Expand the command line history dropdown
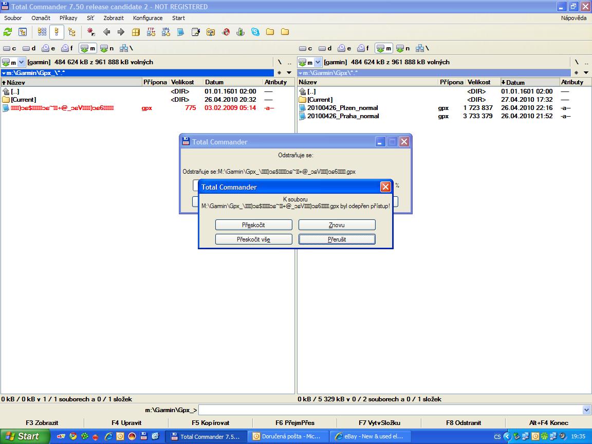592x444 pixels. point(587,410)
